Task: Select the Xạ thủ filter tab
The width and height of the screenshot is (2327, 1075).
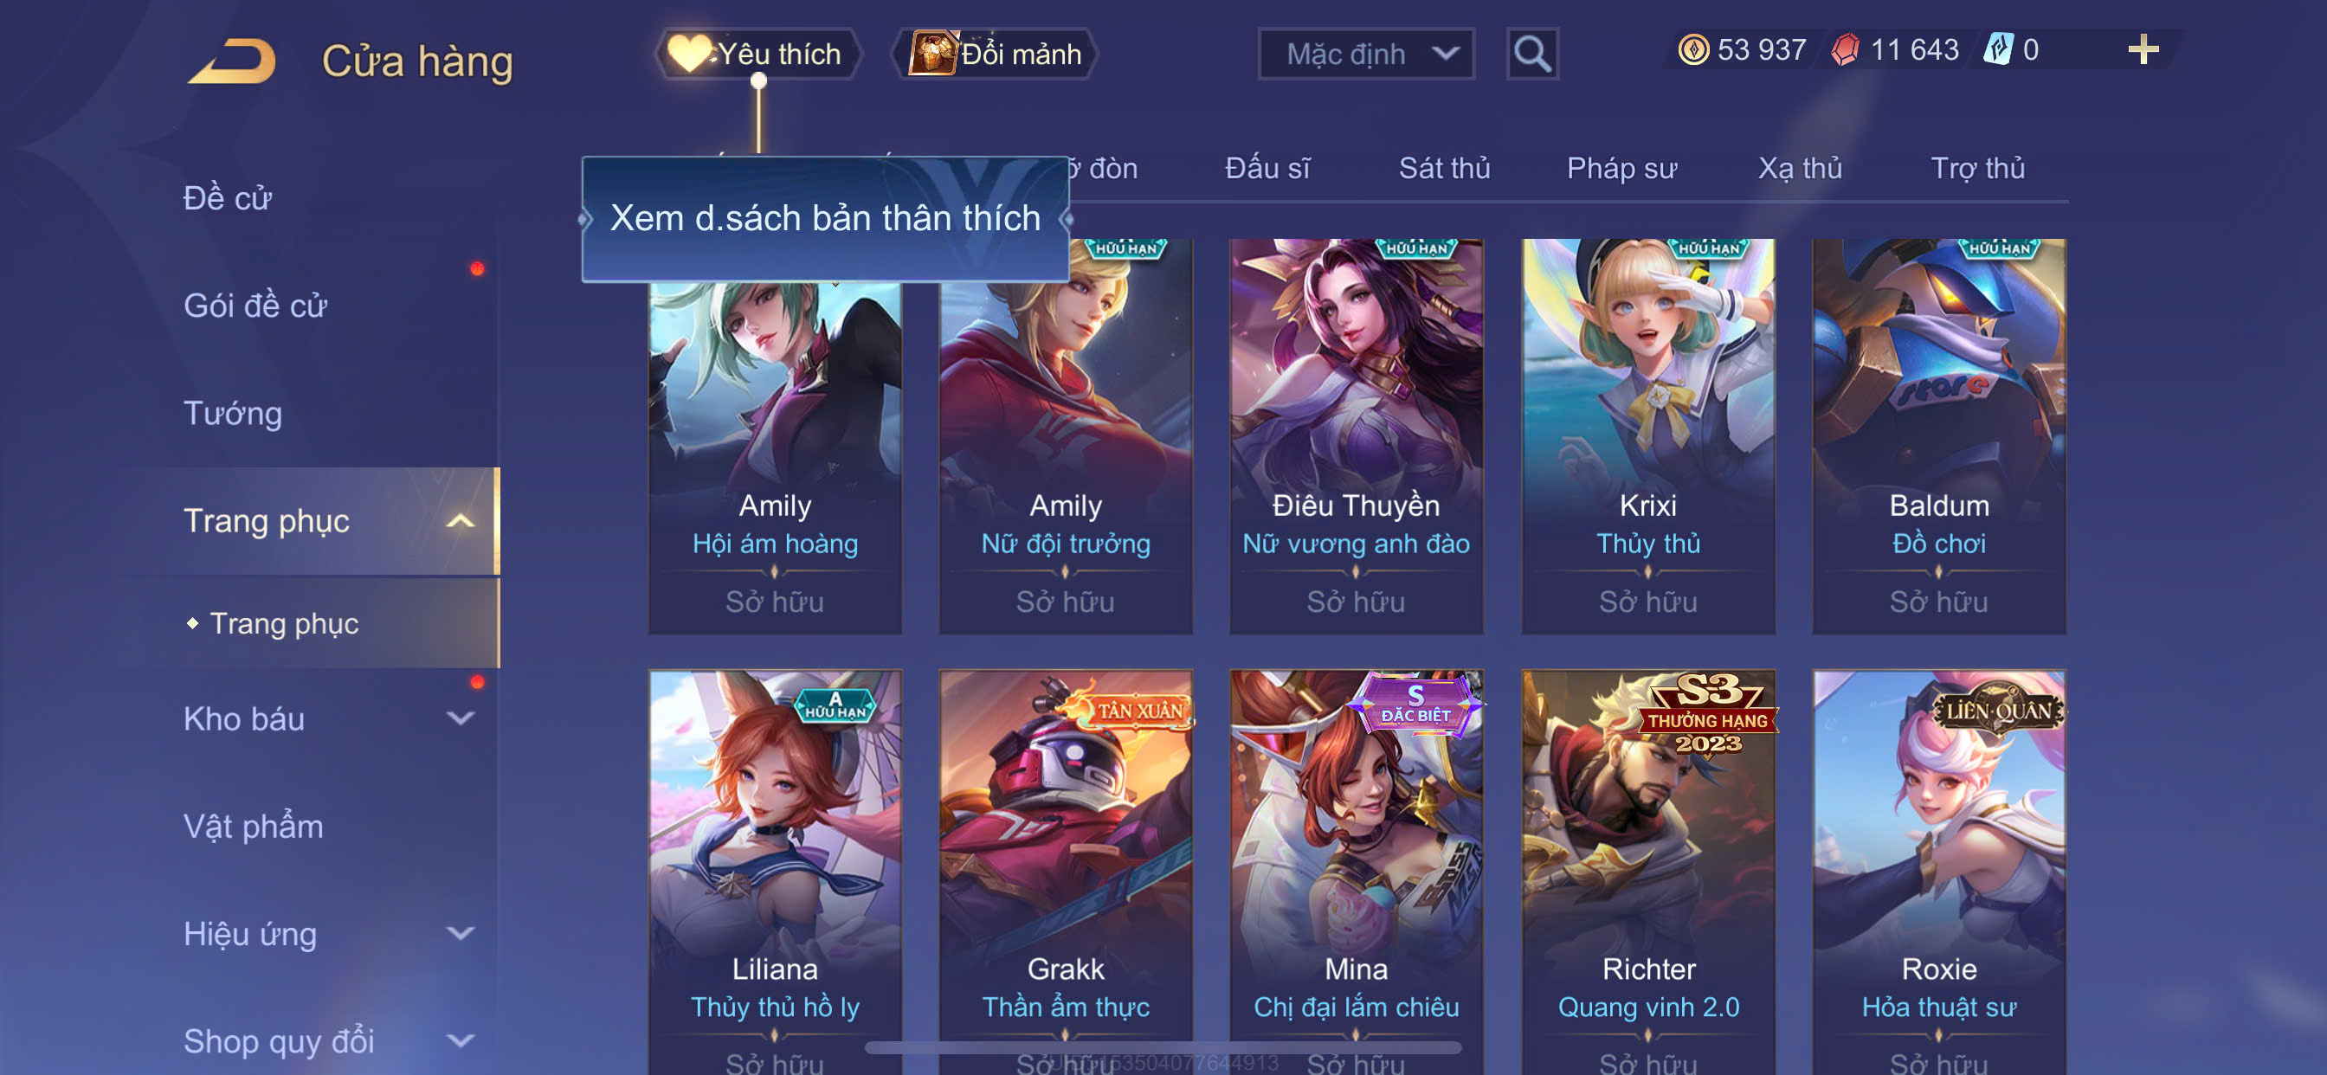Action: 1799,168
